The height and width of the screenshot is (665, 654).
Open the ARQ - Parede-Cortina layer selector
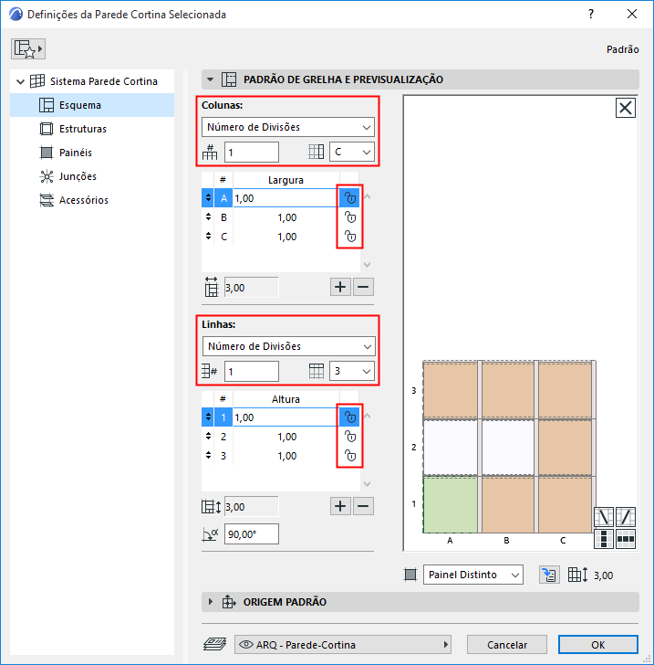tap(343, 645)
